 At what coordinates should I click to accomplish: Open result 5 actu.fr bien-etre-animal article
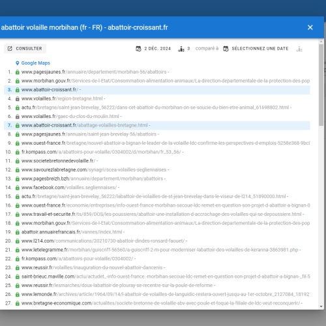(x=155, y=108)
